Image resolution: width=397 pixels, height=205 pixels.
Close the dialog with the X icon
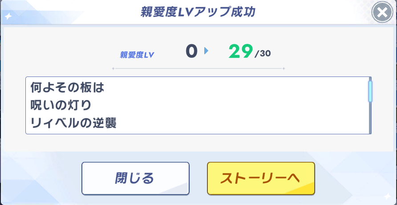(x=382, y=13)
